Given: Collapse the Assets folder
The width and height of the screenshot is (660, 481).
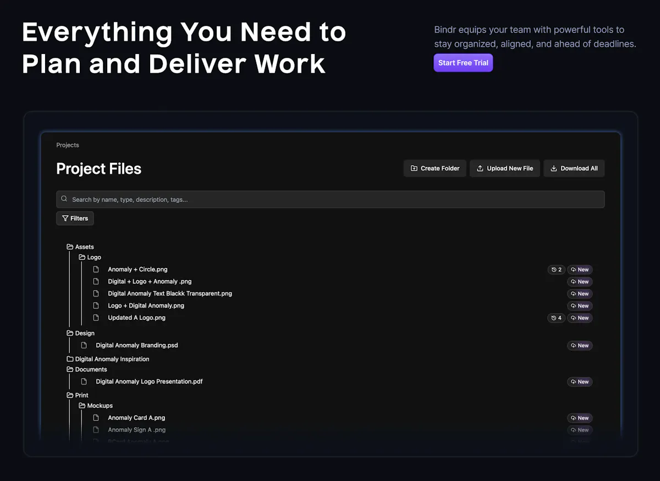Looking at the screenshot, I should tap(80, 247).
